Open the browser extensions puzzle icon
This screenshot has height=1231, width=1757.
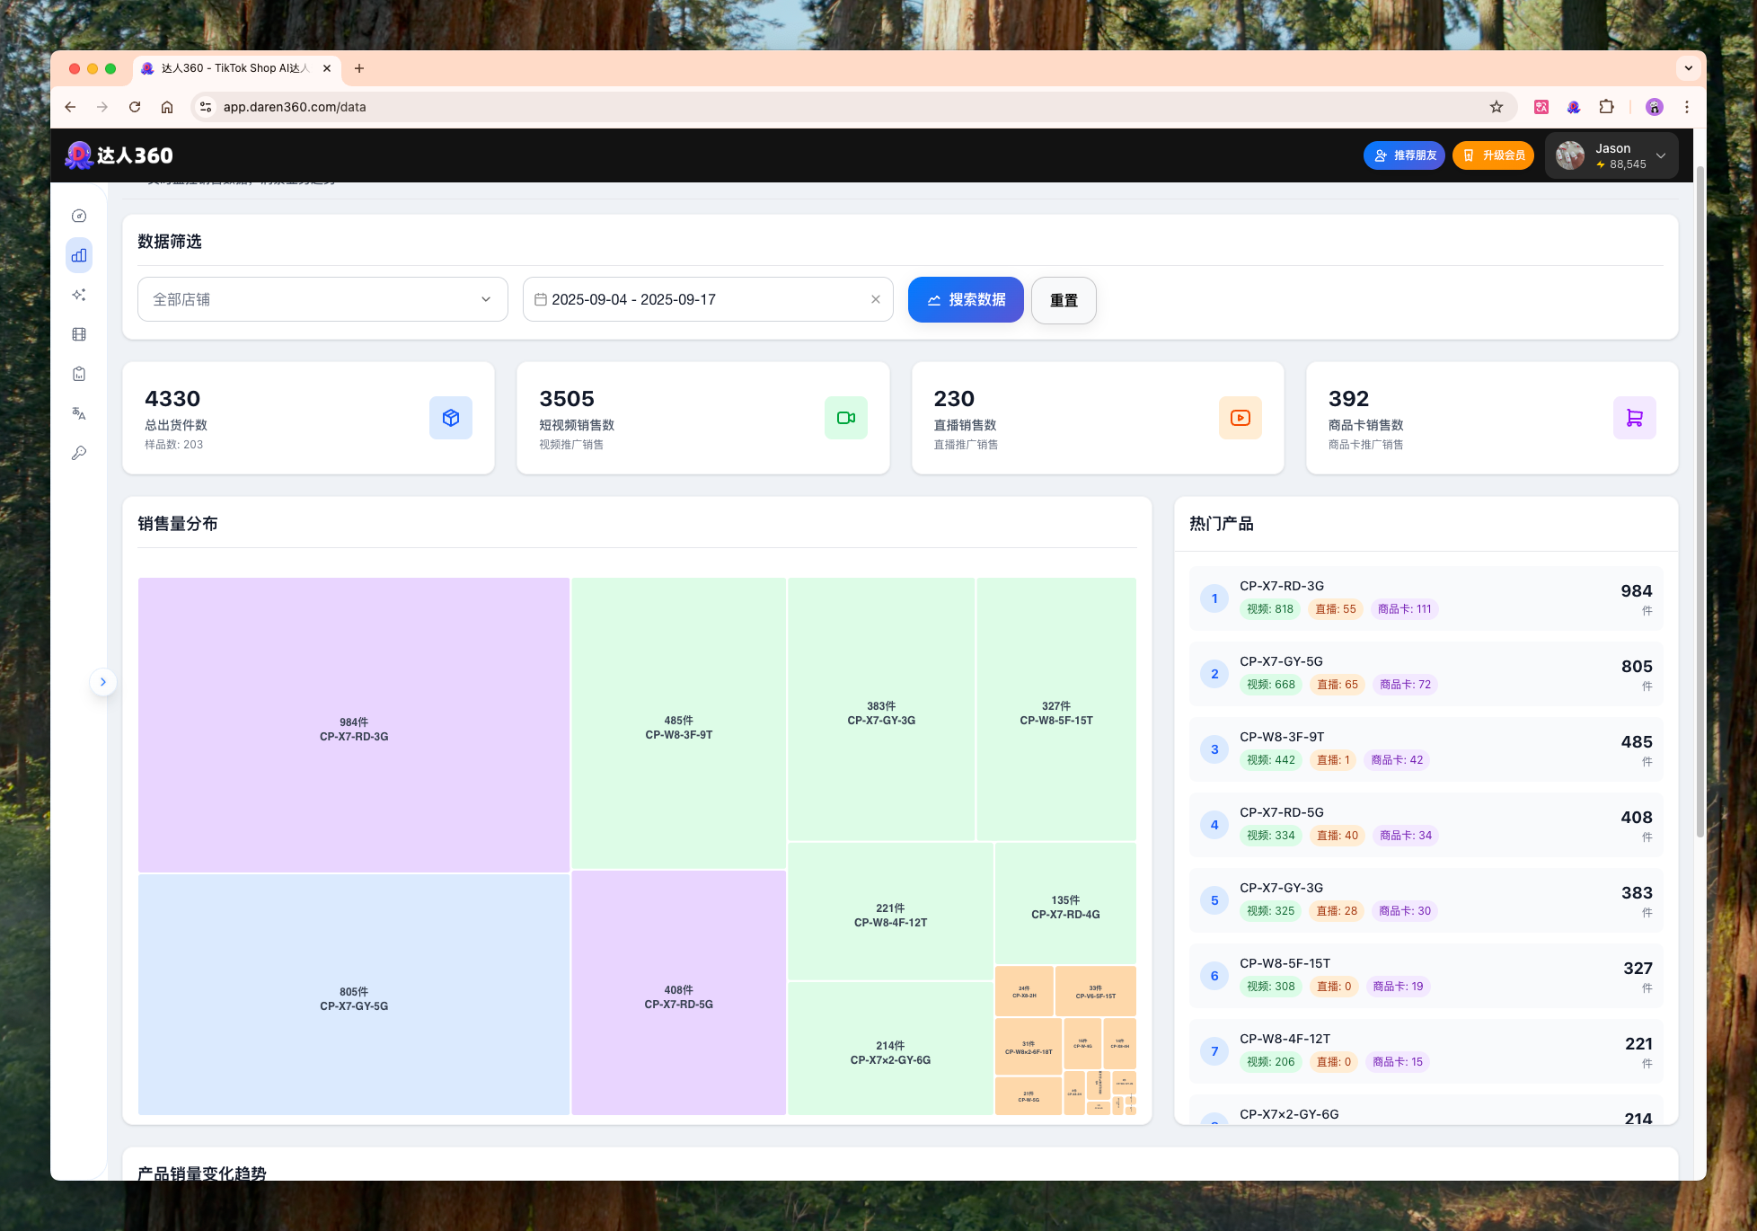[1607, 106]
